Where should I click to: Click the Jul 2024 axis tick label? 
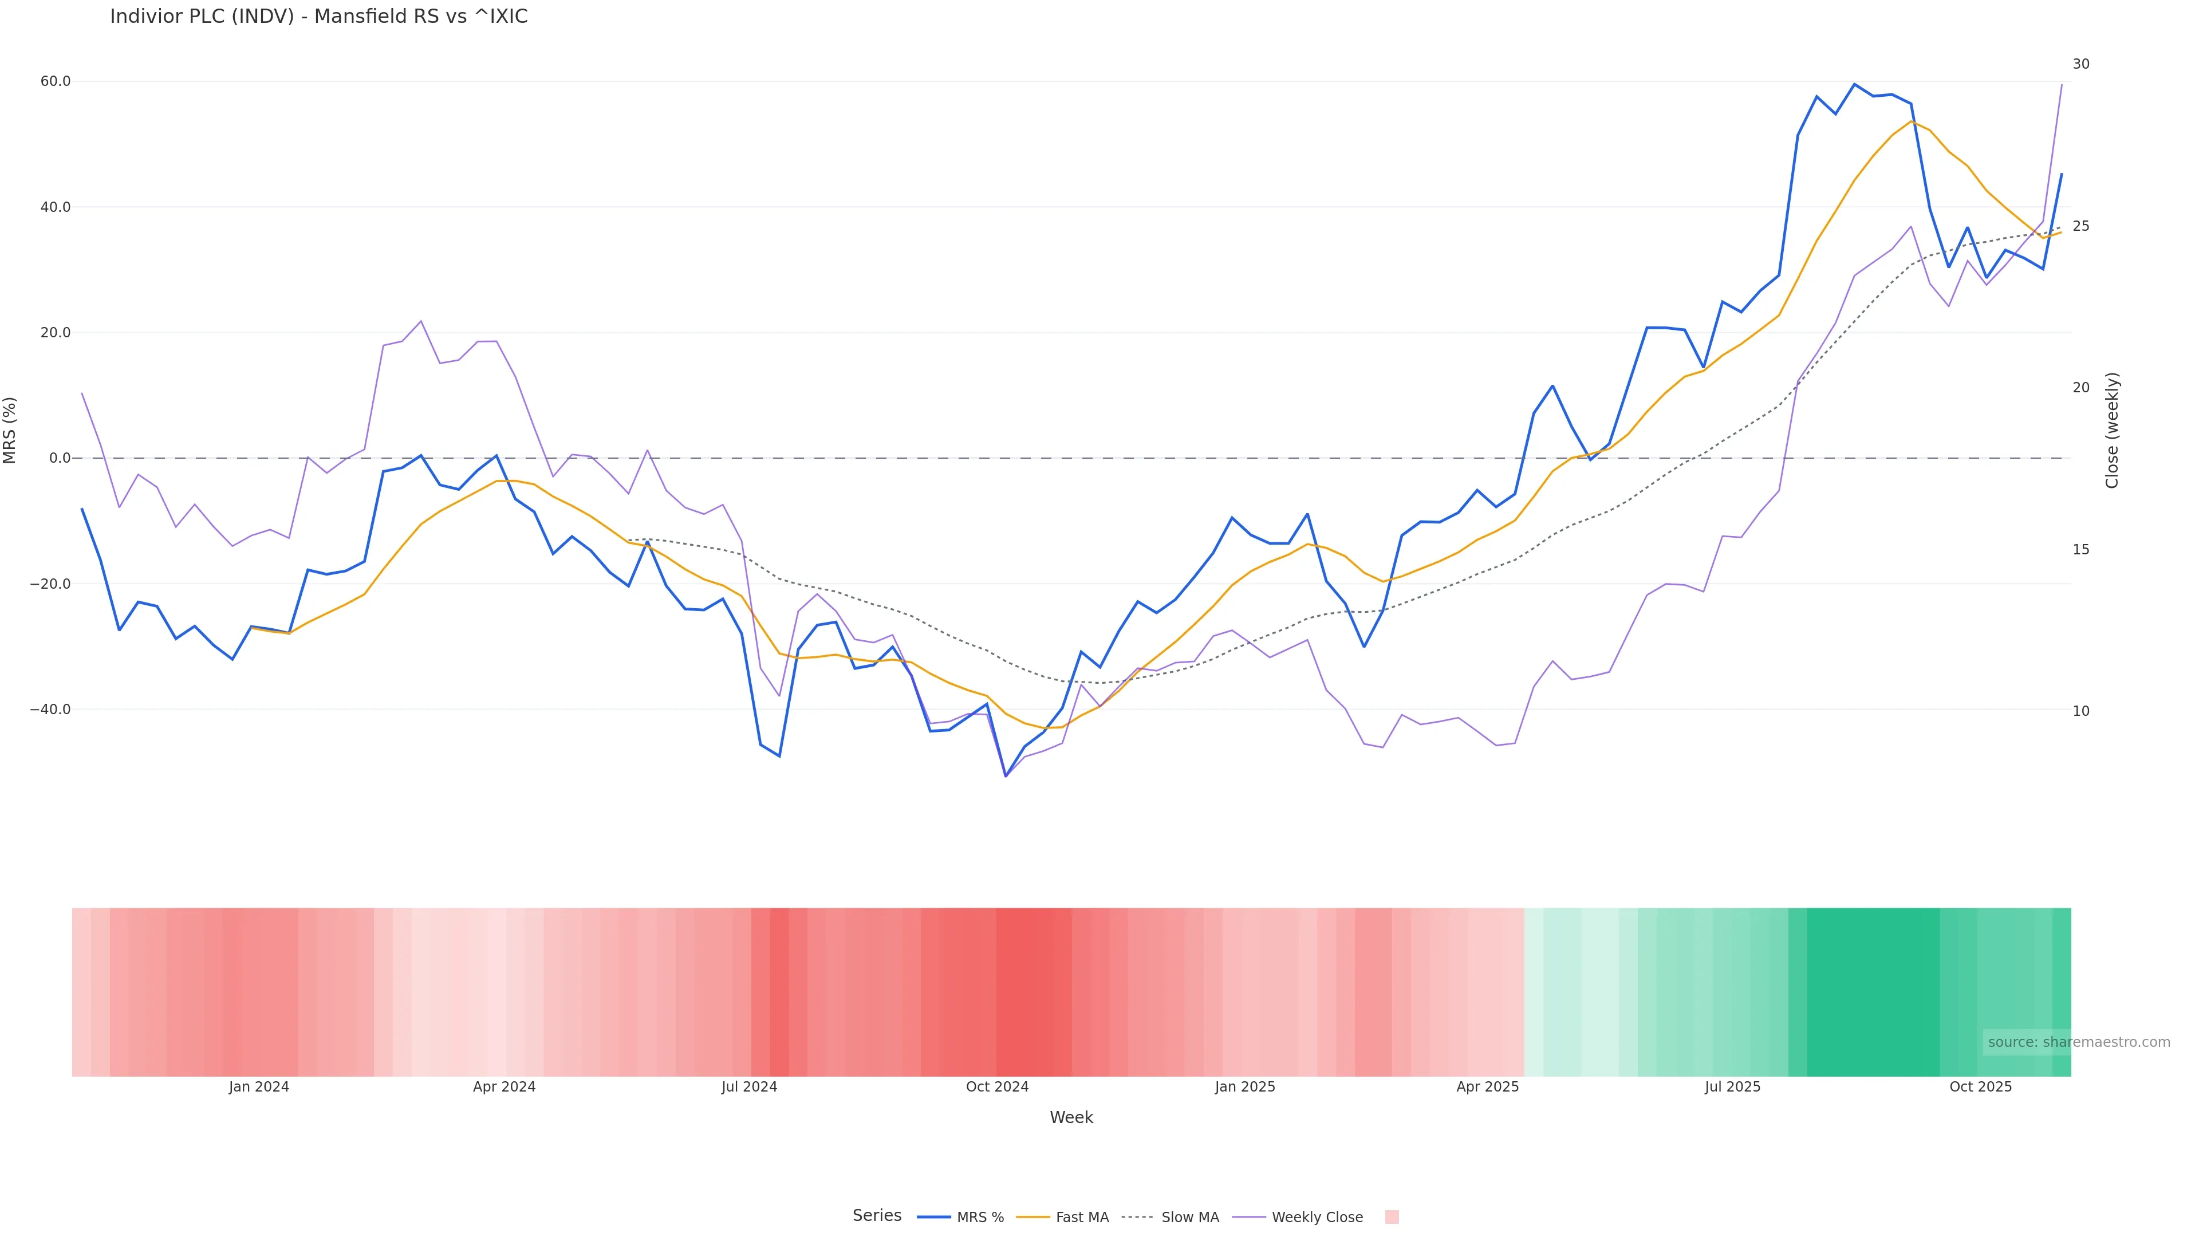click(x=748, y=1087)
